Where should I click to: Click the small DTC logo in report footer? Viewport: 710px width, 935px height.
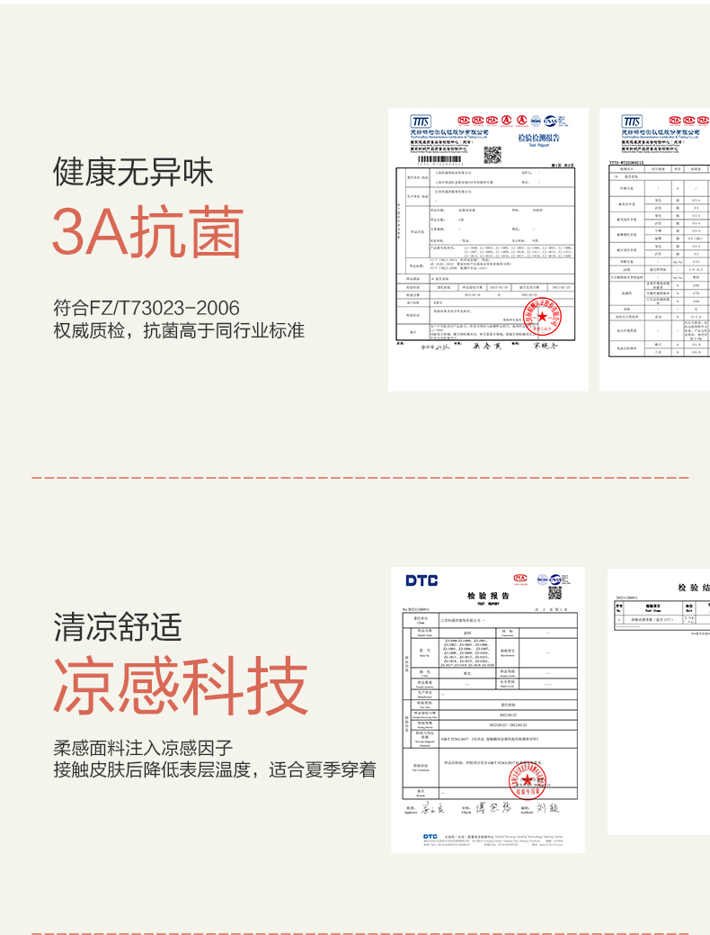click(430, 837)
